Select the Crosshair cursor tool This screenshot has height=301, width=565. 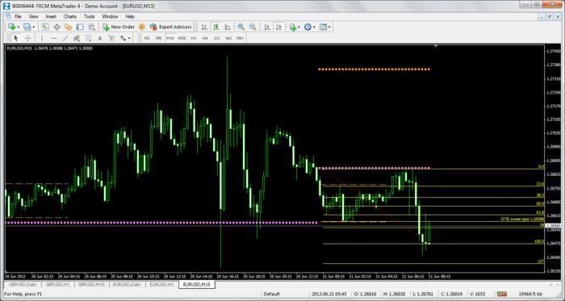tap(27, 38)
